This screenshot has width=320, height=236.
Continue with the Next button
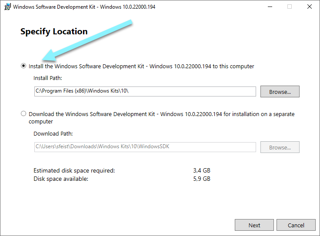(254, 225)
